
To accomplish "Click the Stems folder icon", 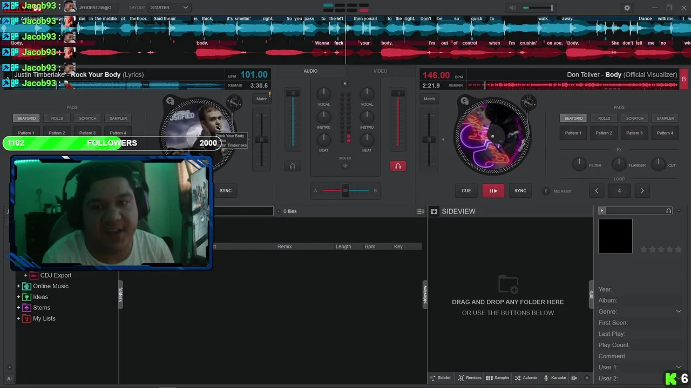I will pyautogui.click(x=26, y=308).
